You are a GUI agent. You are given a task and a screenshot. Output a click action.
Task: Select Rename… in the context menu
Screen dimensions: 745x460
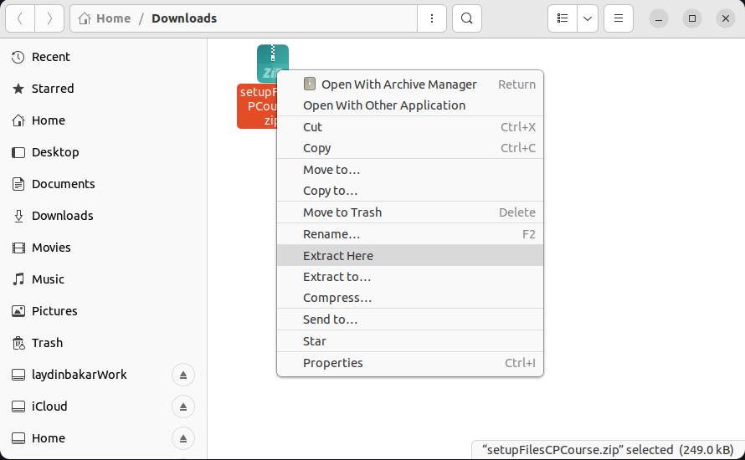pos(331,234)
